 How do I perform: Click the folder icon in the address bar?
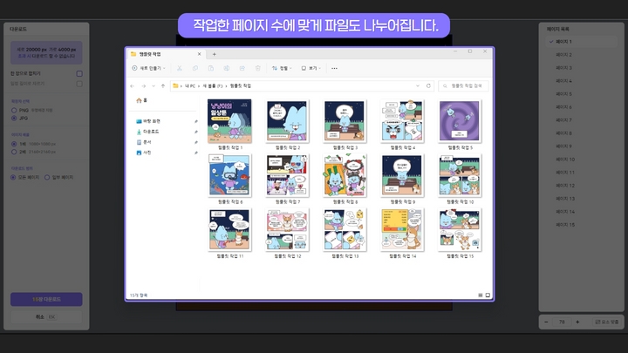click(x=175, y=85)
